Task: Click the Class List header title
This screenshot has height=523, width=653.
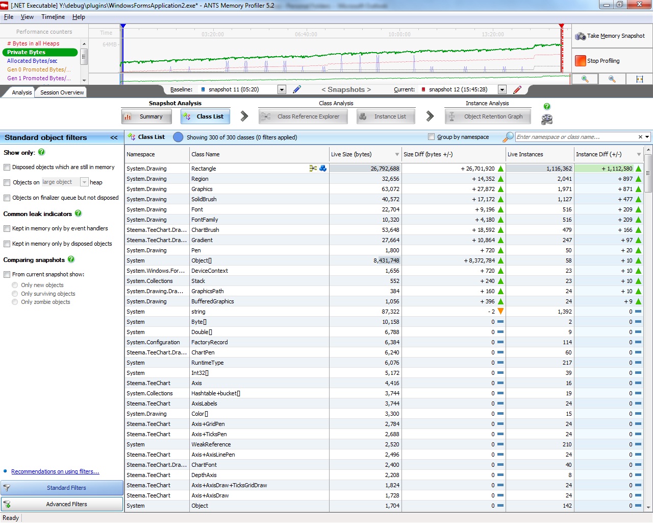Action: 152,137
